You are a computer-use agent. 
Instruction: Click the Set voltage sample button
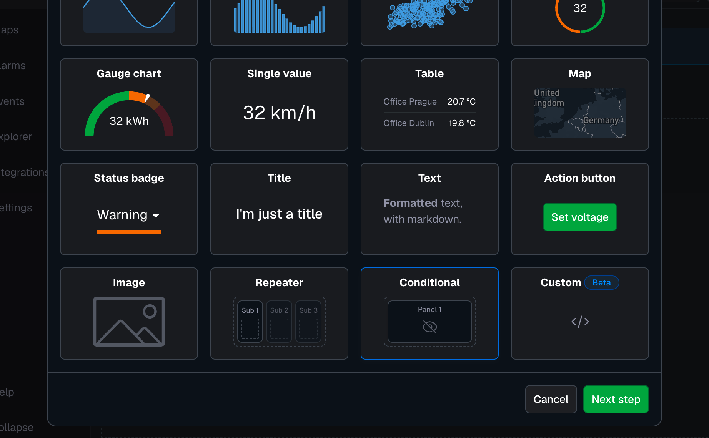click(x=580, y=217)
